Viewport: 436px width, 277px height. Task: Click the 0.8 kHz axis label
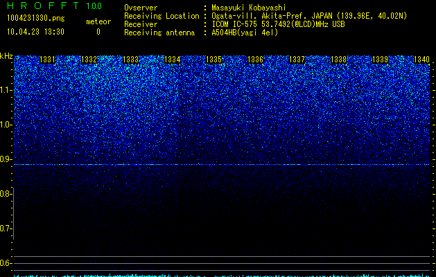click(x=6, y=194)
